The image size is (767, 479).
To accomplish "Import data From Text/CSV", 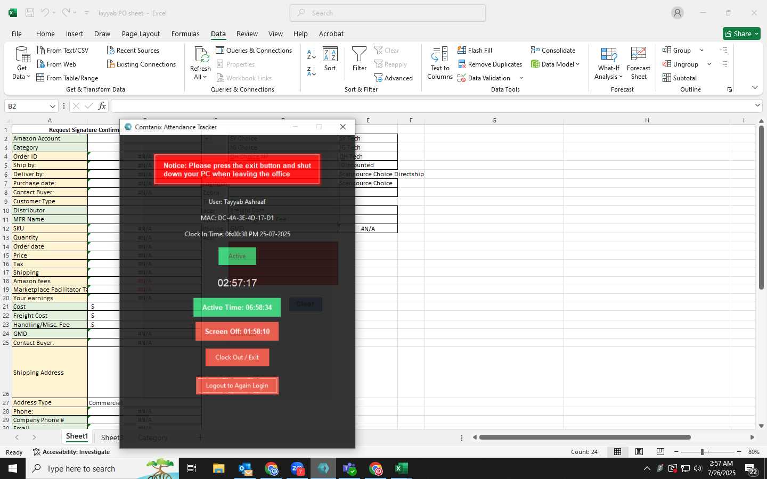I will click(63, 50).
